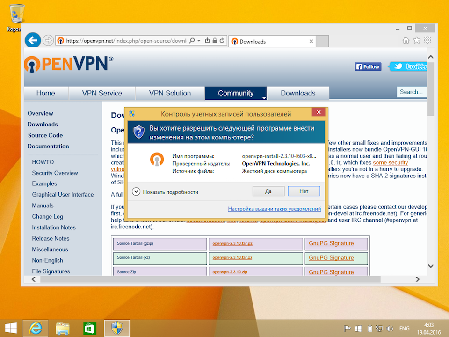Open browser Tools gear icon

pos(427,40)
